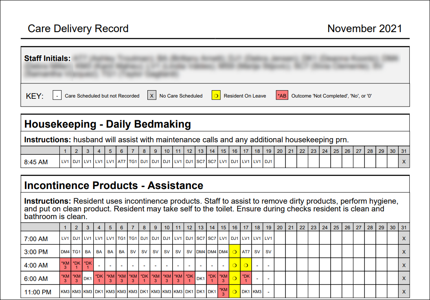Click the day 18 KM3 cell in the 11:00 PM row

click(257, 291)
